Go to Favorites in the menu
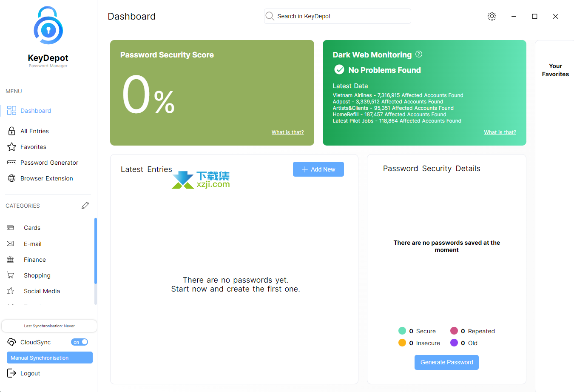Image resolution: width=574 pixels, height=392 pixels. (33, 147)
